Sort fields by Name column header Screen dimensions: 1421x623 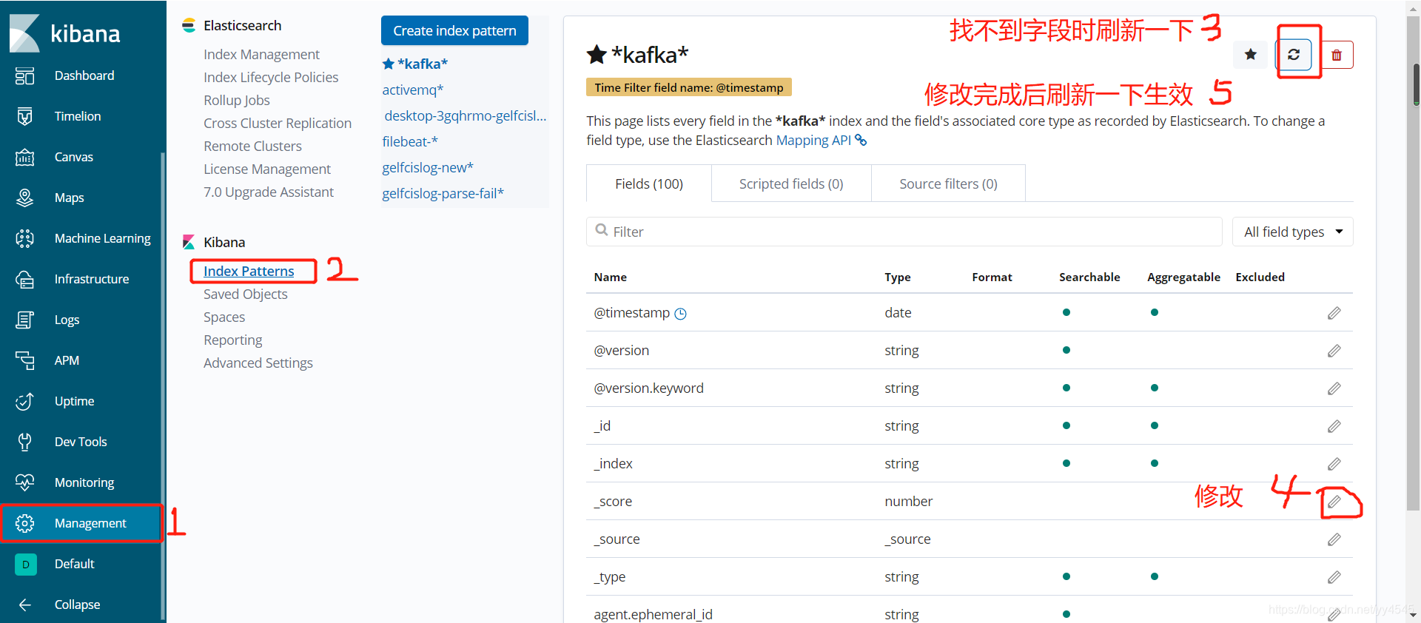pos(610,277)
